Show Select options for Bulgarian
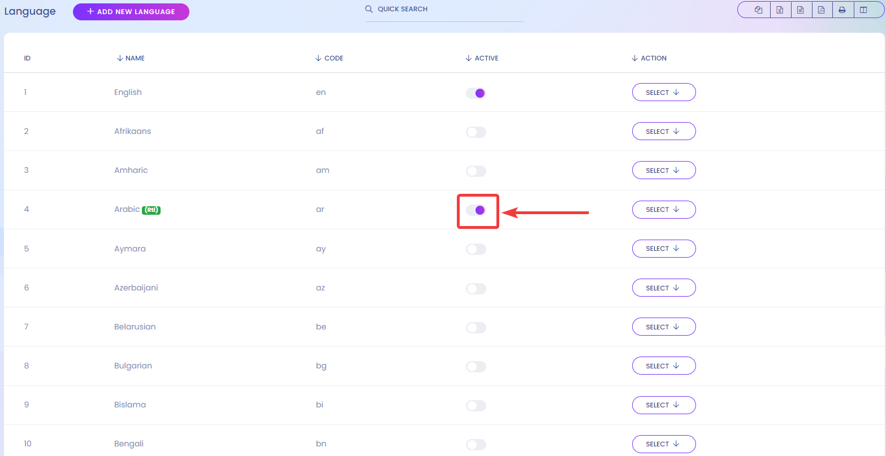 664,366
